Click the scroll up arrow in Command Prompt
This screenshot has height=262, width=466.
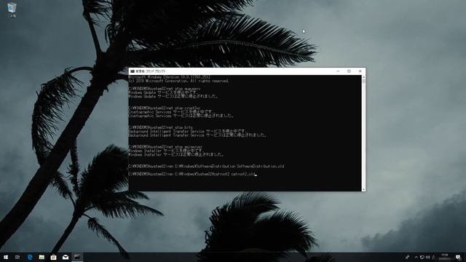click(x=363, y=77)
